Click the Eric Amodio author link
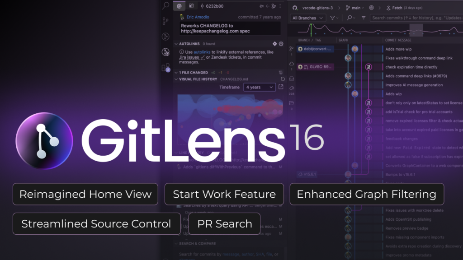This screenshot has height=260, width=463. point(198,17)
